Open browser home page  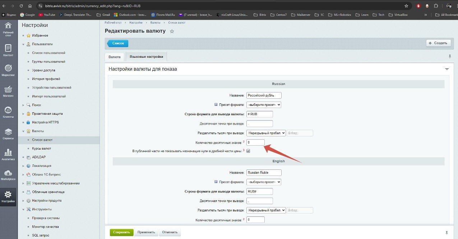coord(30,6)
